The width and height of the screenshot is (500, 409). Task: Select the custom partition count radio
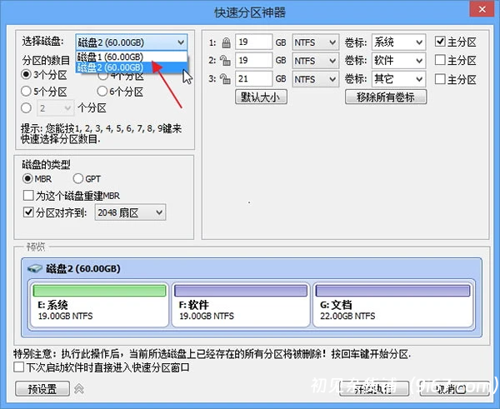tap(26, 107)
